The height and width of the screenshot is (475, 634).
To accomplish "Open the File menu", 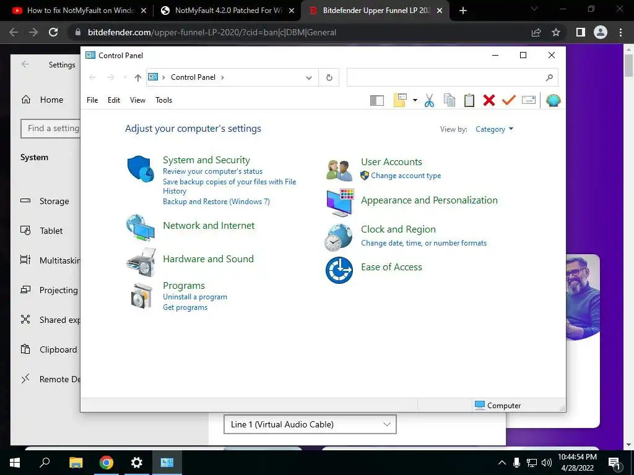I will [92, 100].
